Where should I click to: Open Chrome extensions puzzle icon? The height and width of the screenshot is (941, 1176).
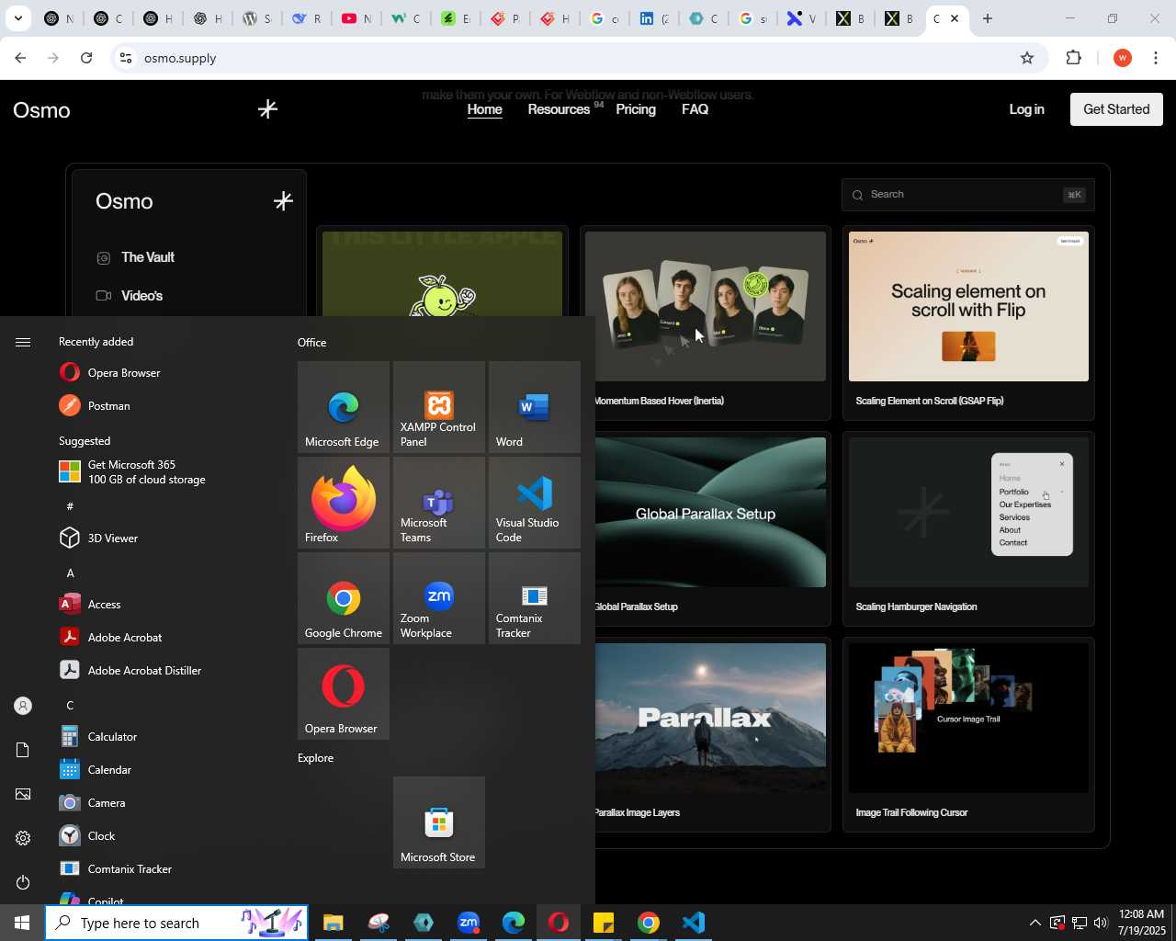point(1073,58)
